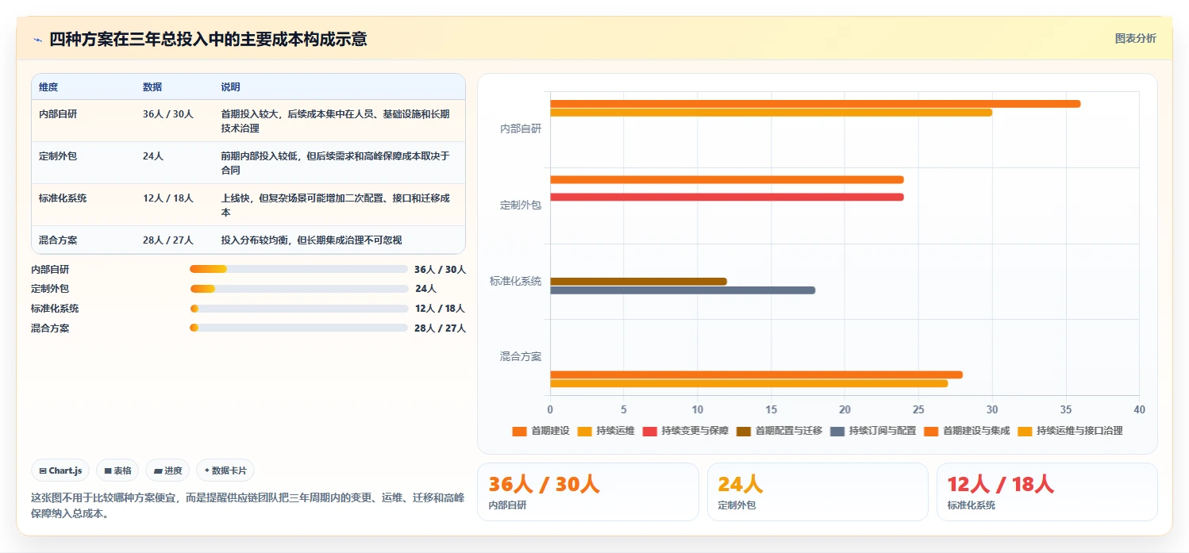Click the 12人 / 18人 data card
This screenshot has width=1189, height=553.
pyautogui.click(x=1047, y=492)
